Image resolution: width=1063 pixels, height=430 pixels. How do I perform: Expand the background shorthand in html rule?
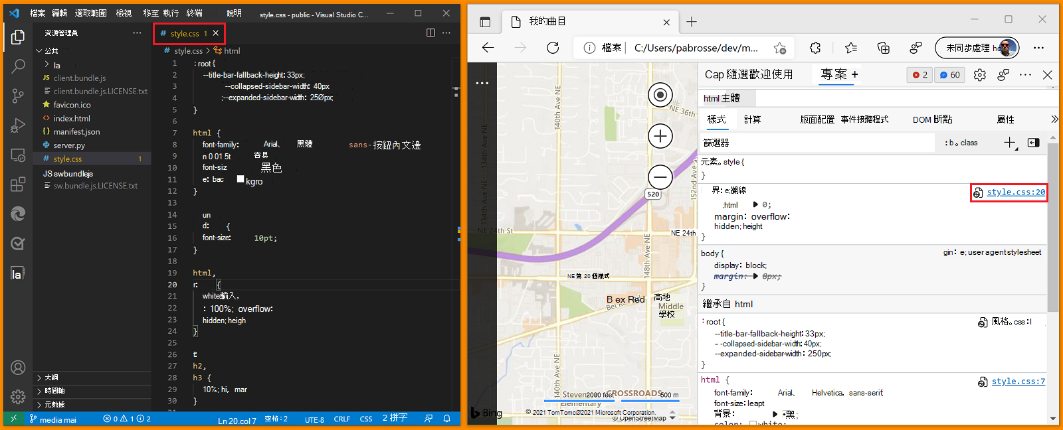(775, 414)
